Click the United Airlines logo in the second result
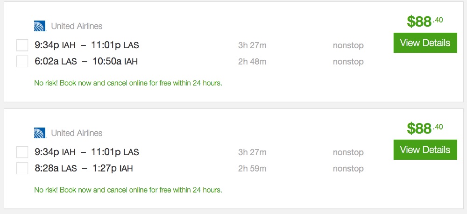The width and height of the screenshot is (467, 214). (x=40, y=133)
